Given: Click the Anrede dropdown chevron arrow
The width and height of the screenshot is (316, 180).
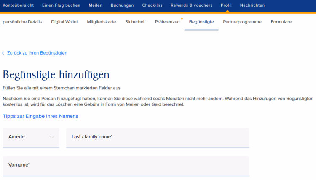Looking at the screenshot, I should (51, 137).
